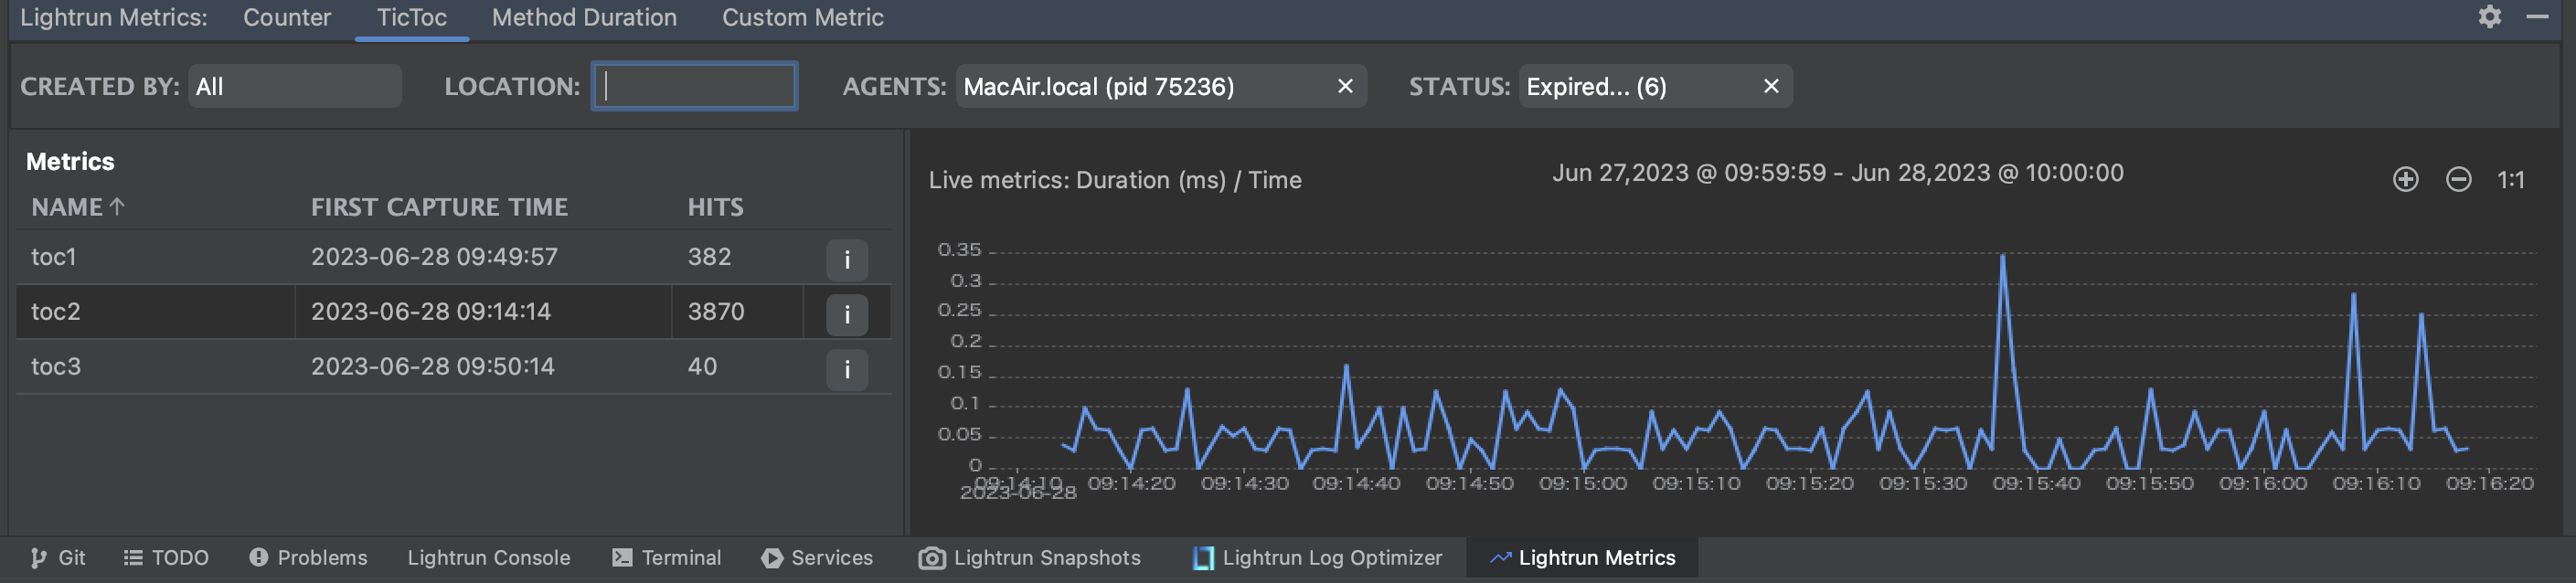Screen dimensions: 2576x583
Task: Show info for toc2 metric
Action: [x=846, y=314]
